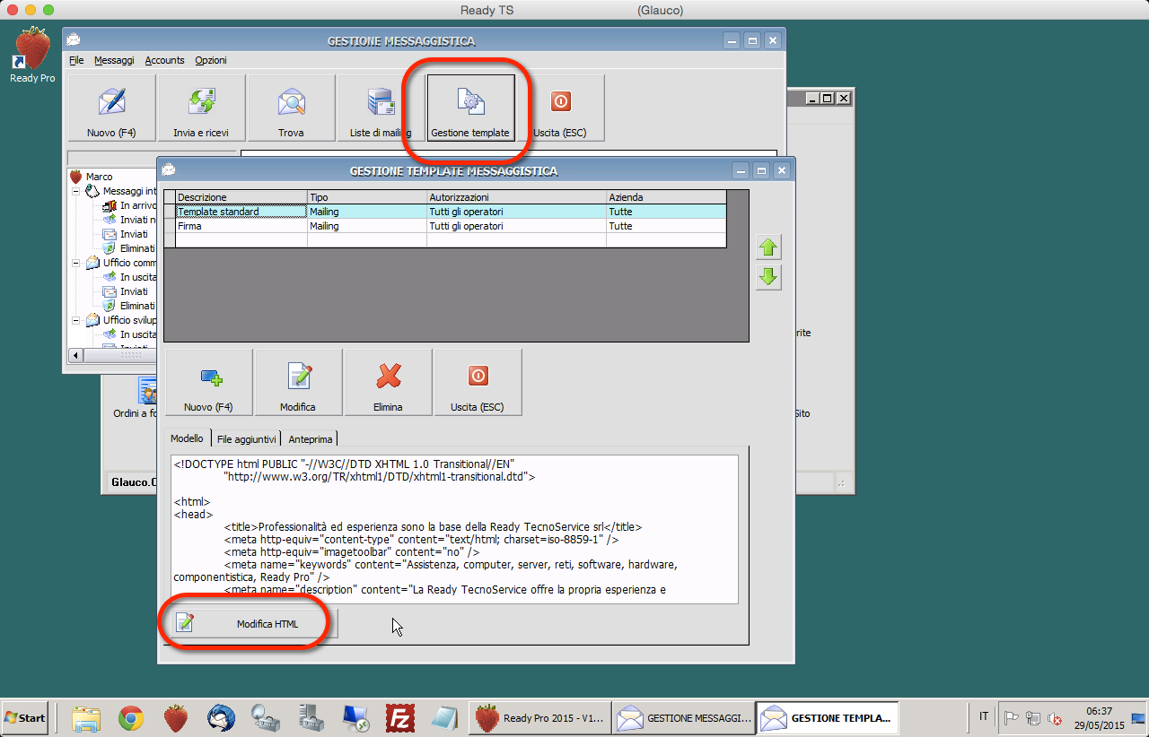Click the Windows Start button
Screen dimensions: 1149x737
[25, 718]
